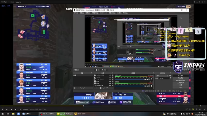Viewport: 207px width, 116px height.
Task: Increase transition duration with stepper arrow
Action: tap(170, 78)
